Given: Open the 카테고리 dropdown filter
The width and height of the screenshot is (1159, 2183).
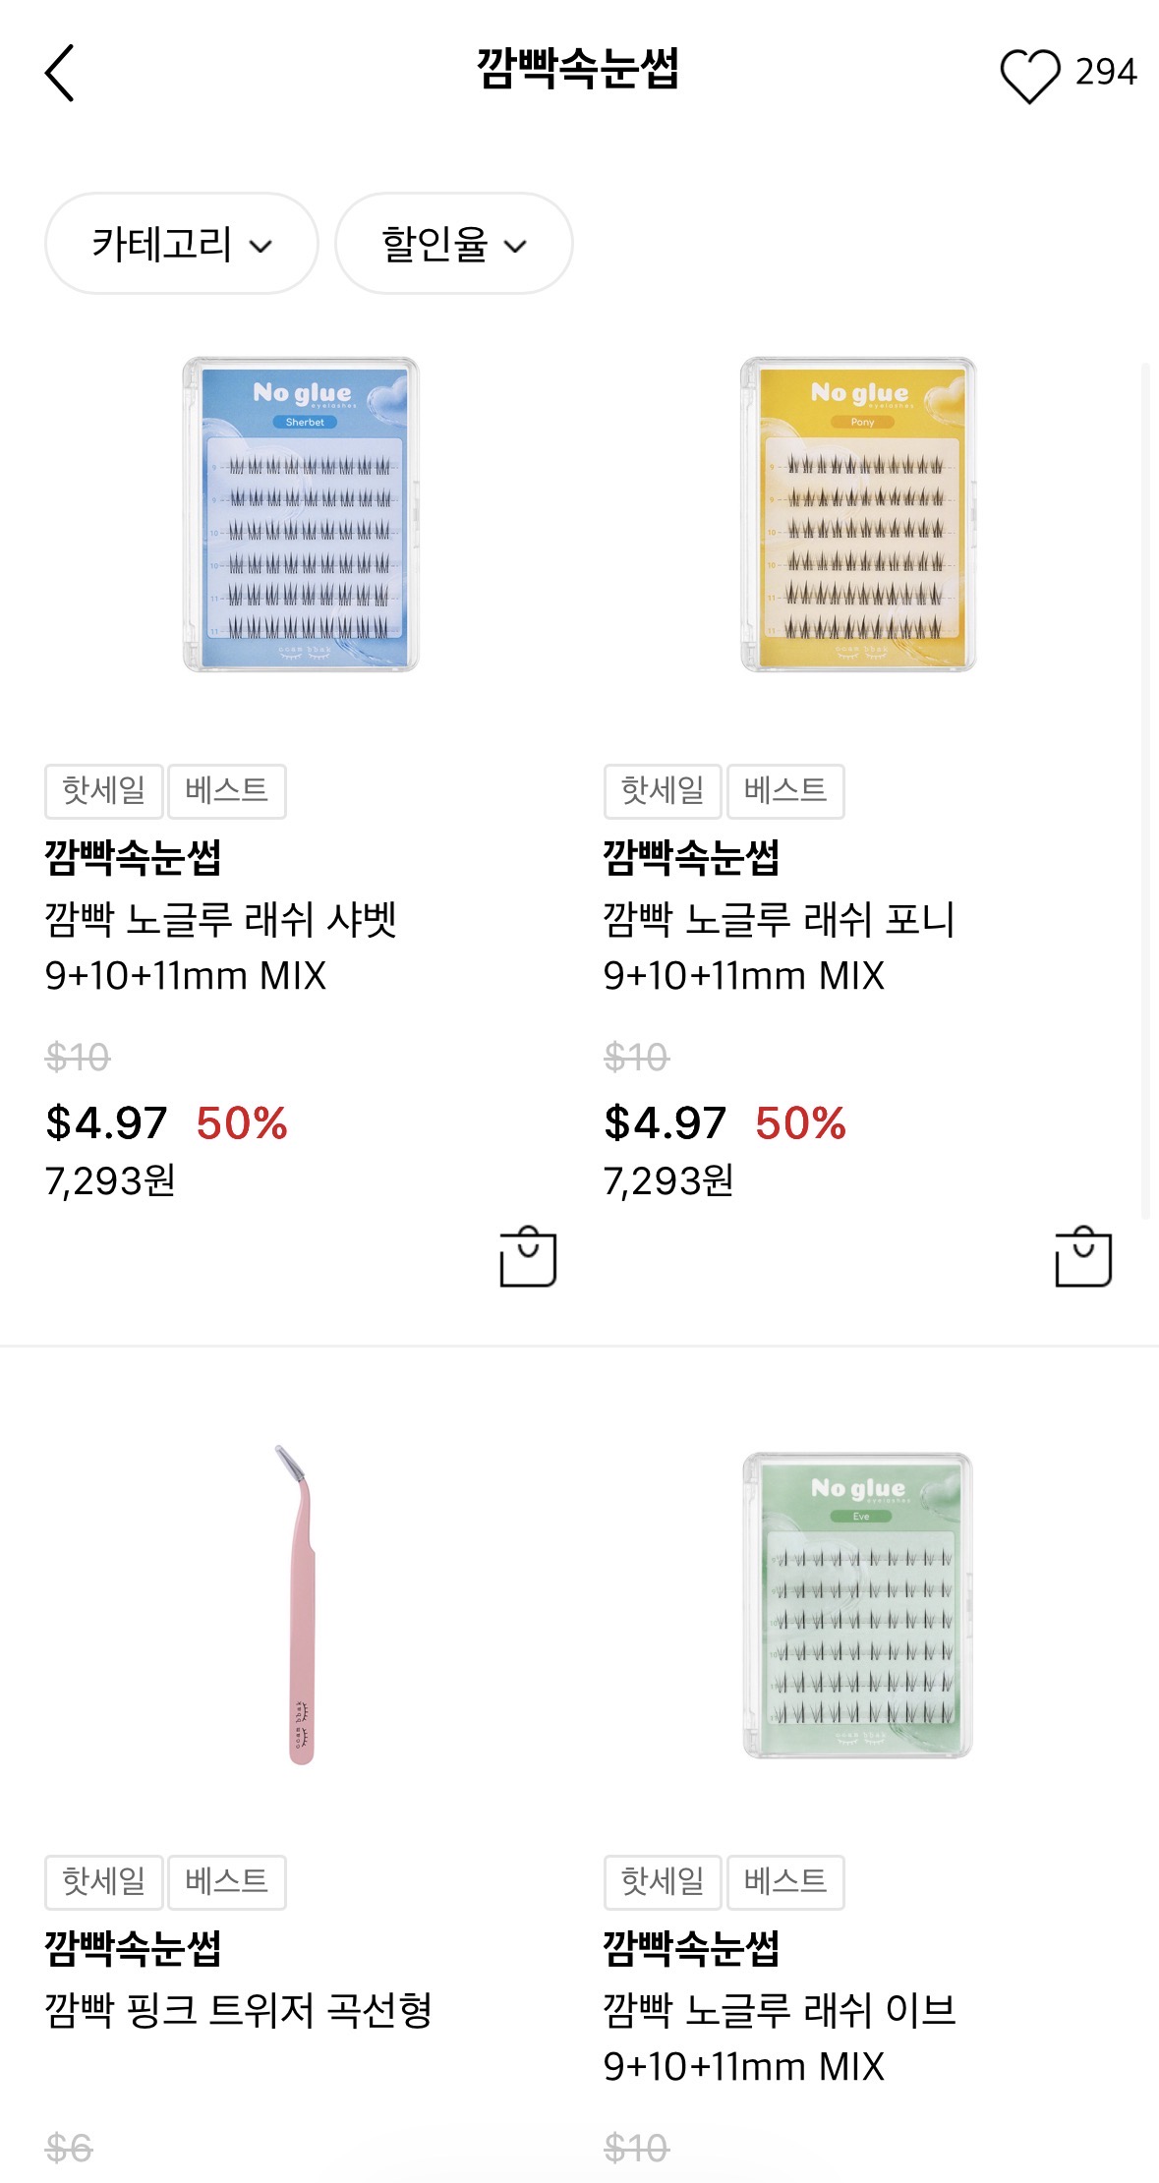Looking at the screenshot, I should click(181, 244).
